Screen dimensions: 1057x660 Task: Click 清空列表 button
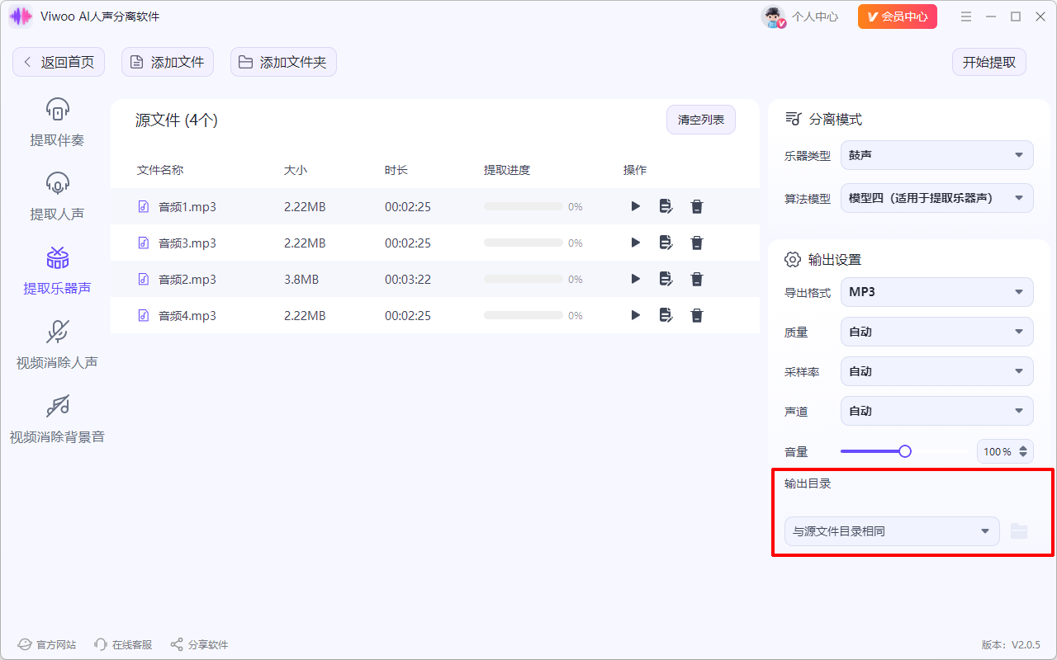701,120
